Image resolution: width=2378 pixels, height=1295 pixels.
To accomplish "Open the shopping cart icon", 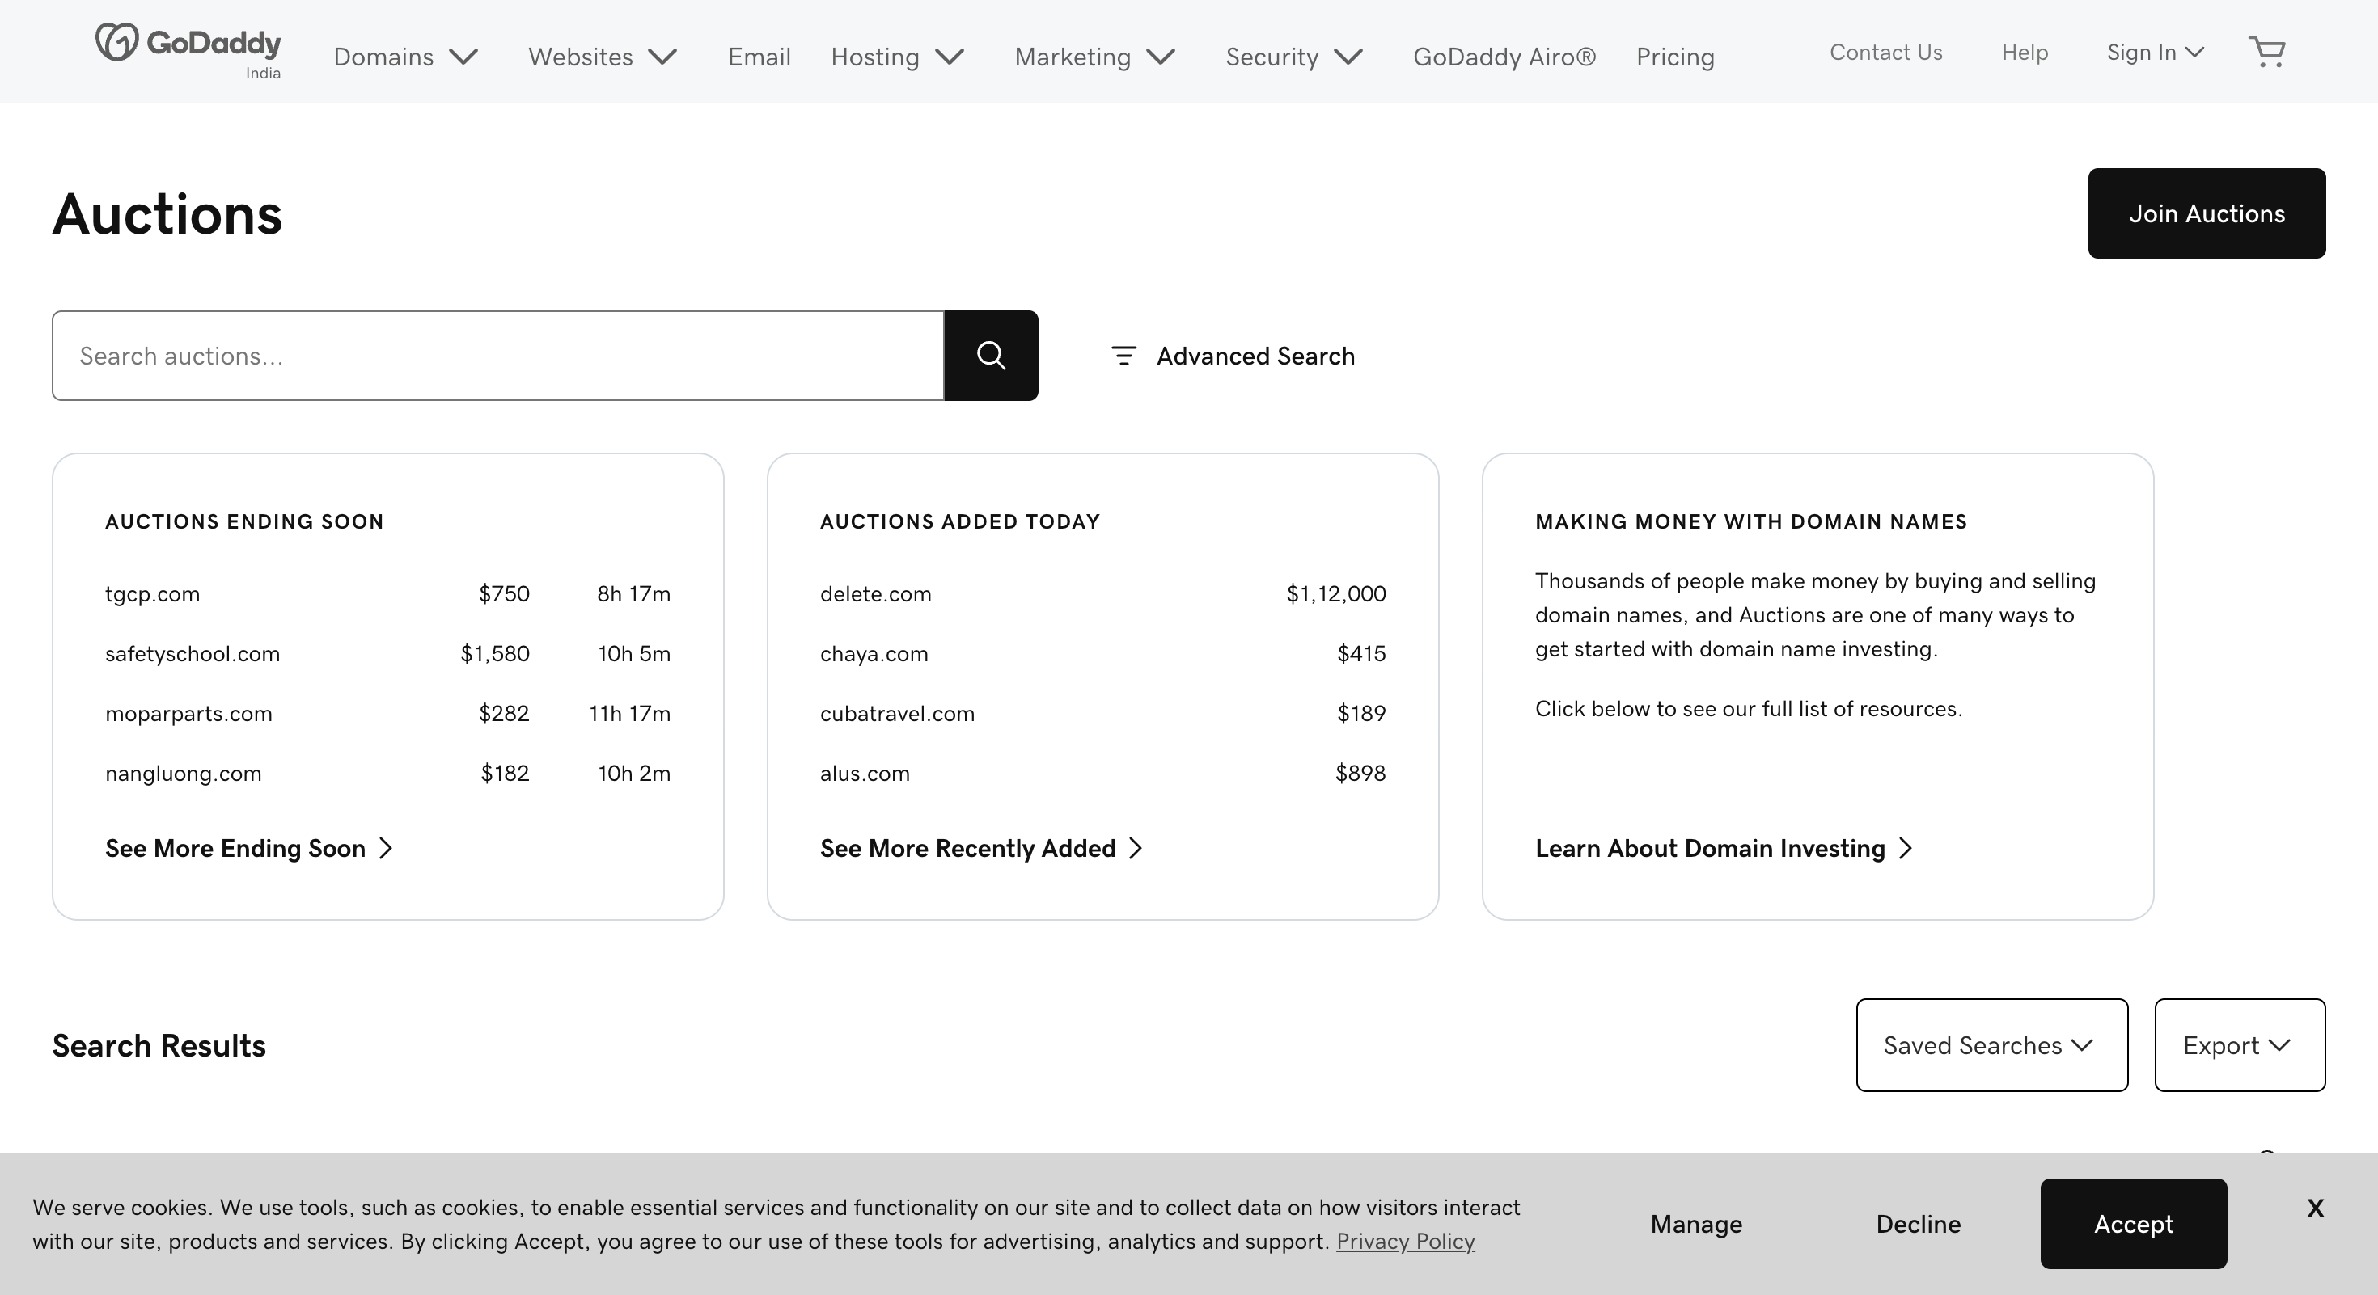I will point(2266,52).
